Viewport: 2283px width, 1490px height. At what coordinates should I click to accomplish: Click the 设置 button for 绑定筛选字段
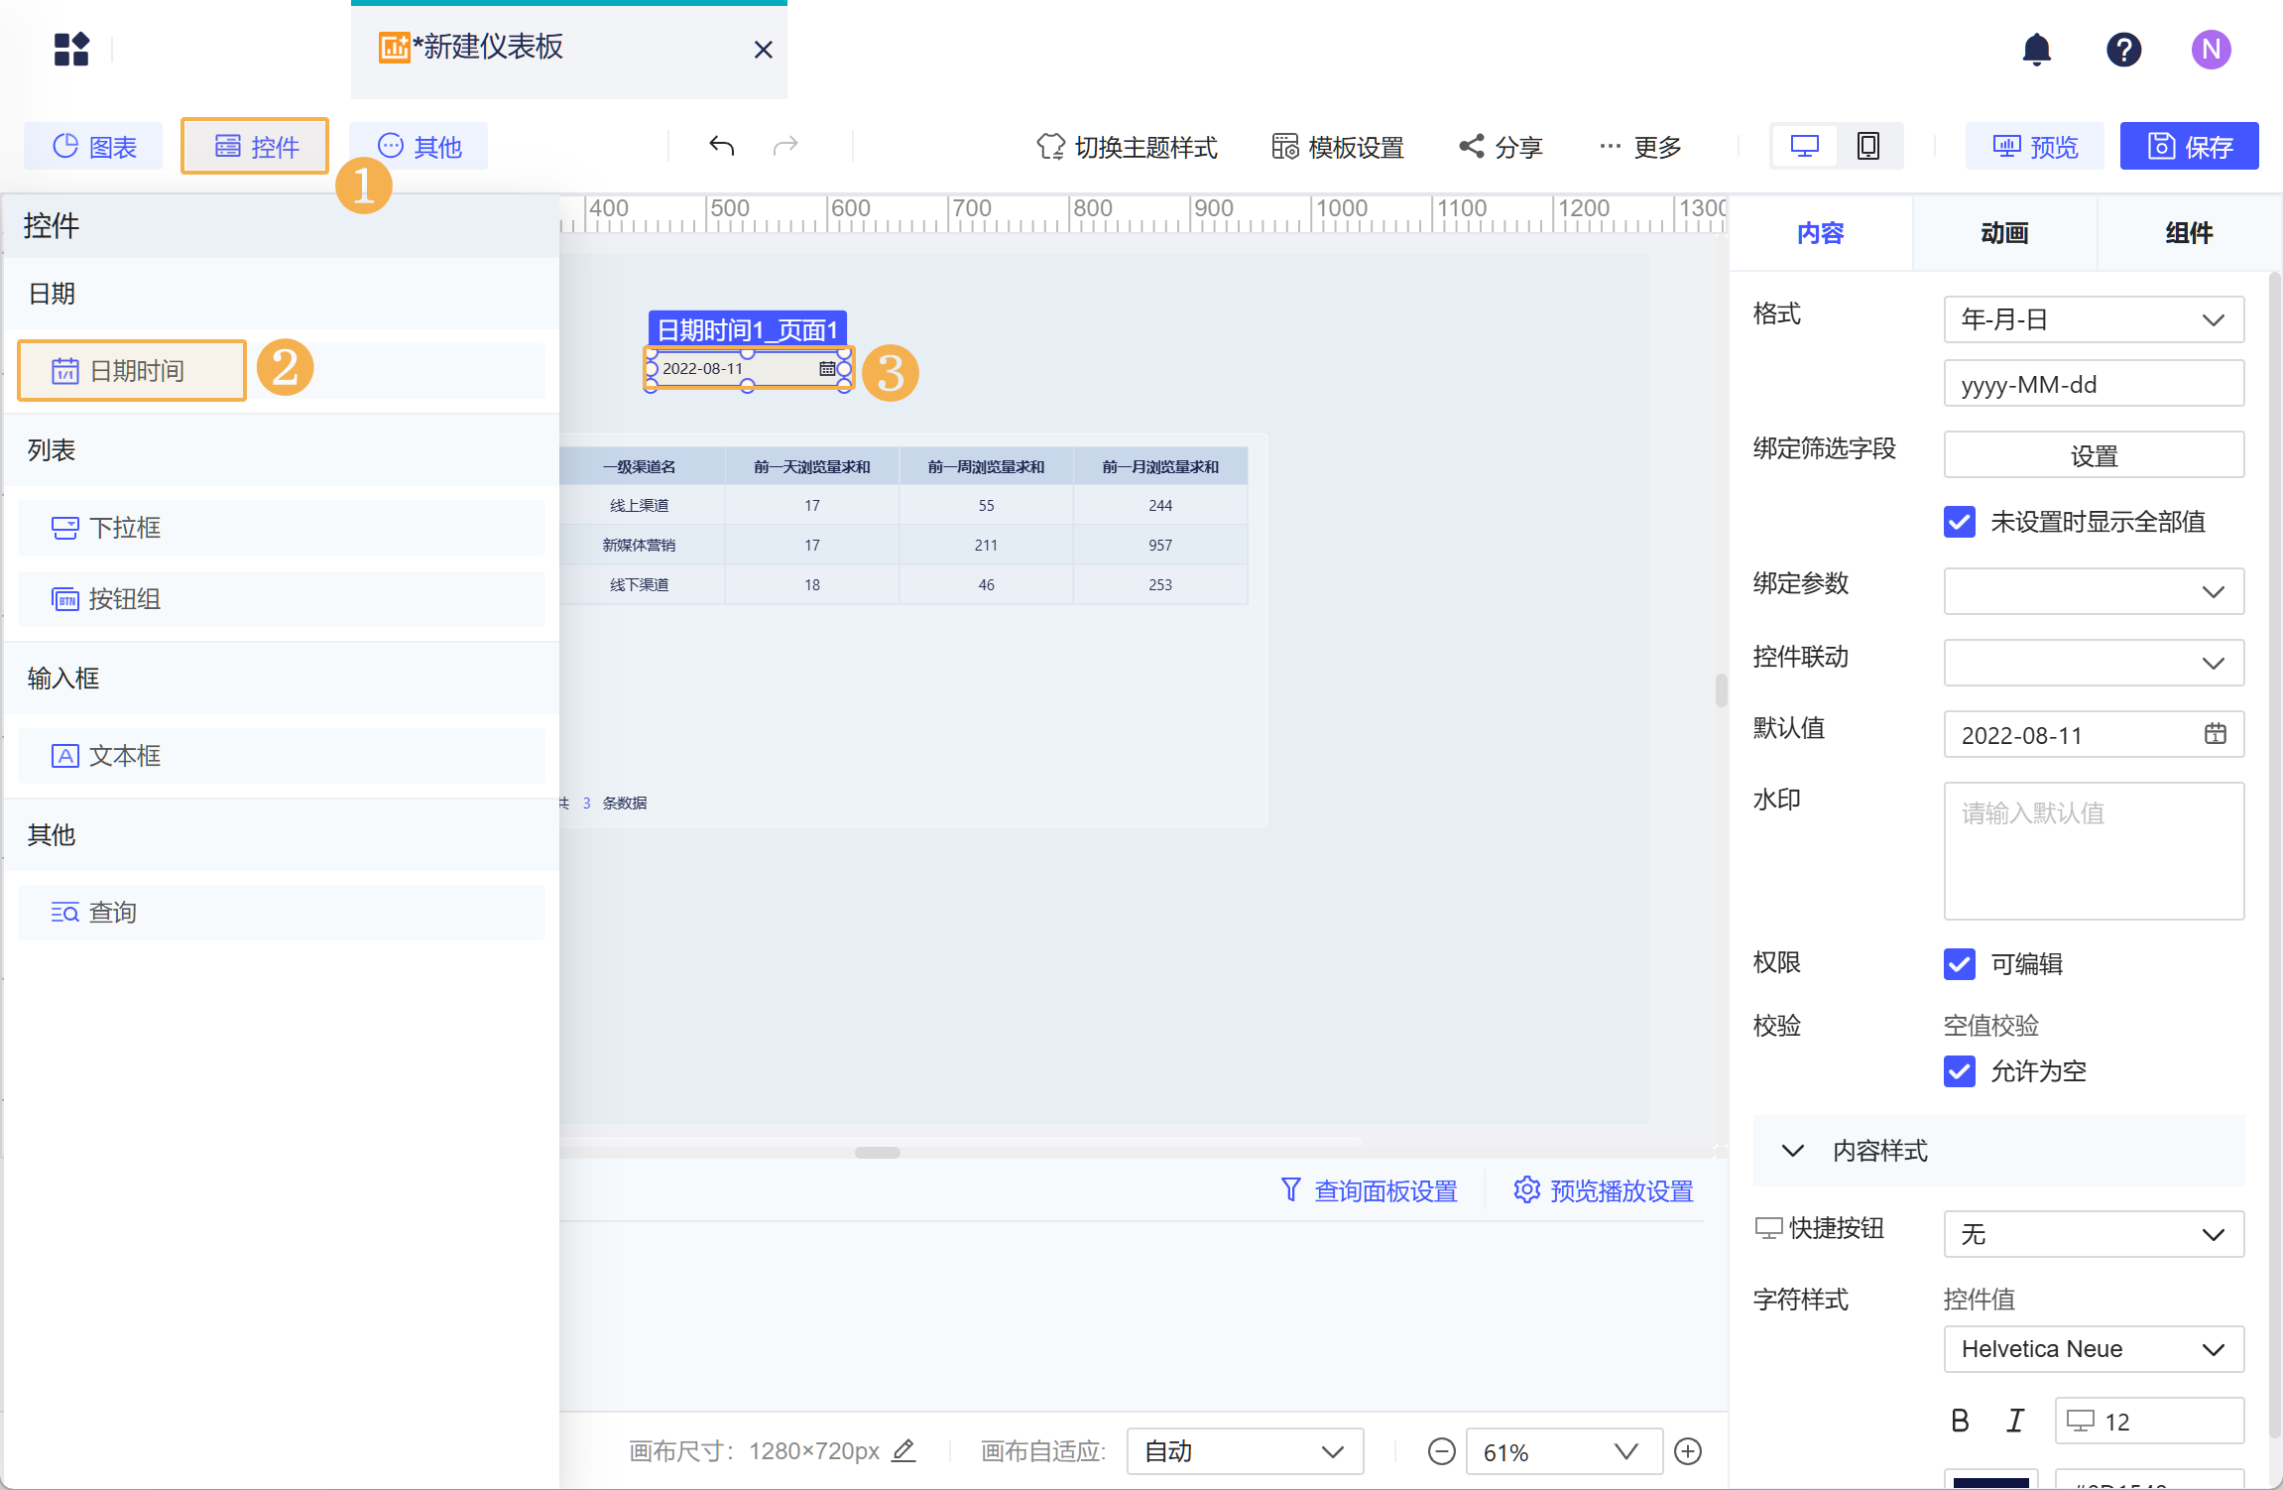(2093, 455)
